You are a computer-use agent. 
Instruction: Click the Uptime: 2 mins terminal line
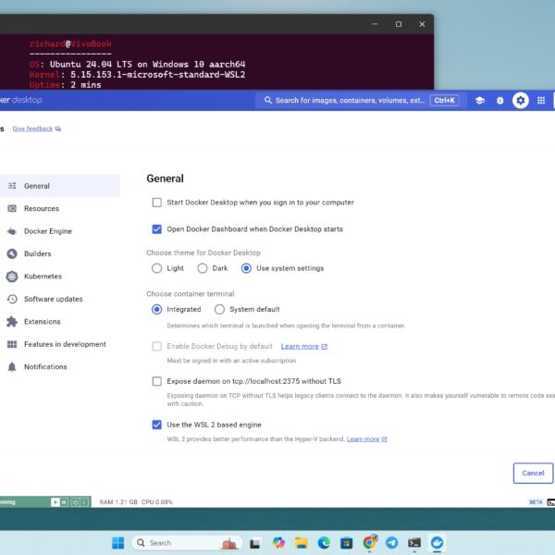click(x=65, y=85)
